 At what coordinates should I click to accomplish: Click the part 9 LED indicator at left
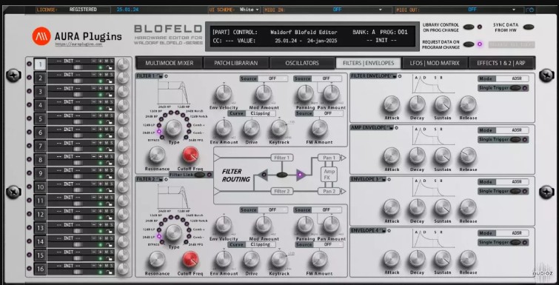[29, 173]
